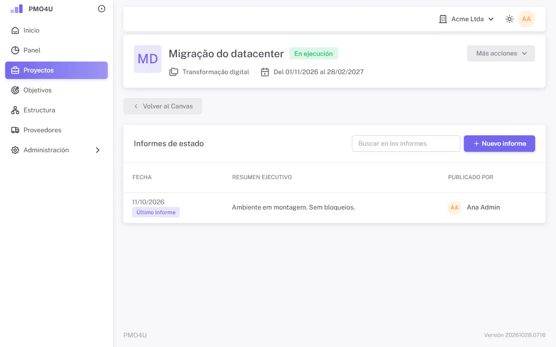Image resolution: width=556 pixels, height=347 pixels.
Task: Click the Proveedores truck icon
Action: point(15,130)
